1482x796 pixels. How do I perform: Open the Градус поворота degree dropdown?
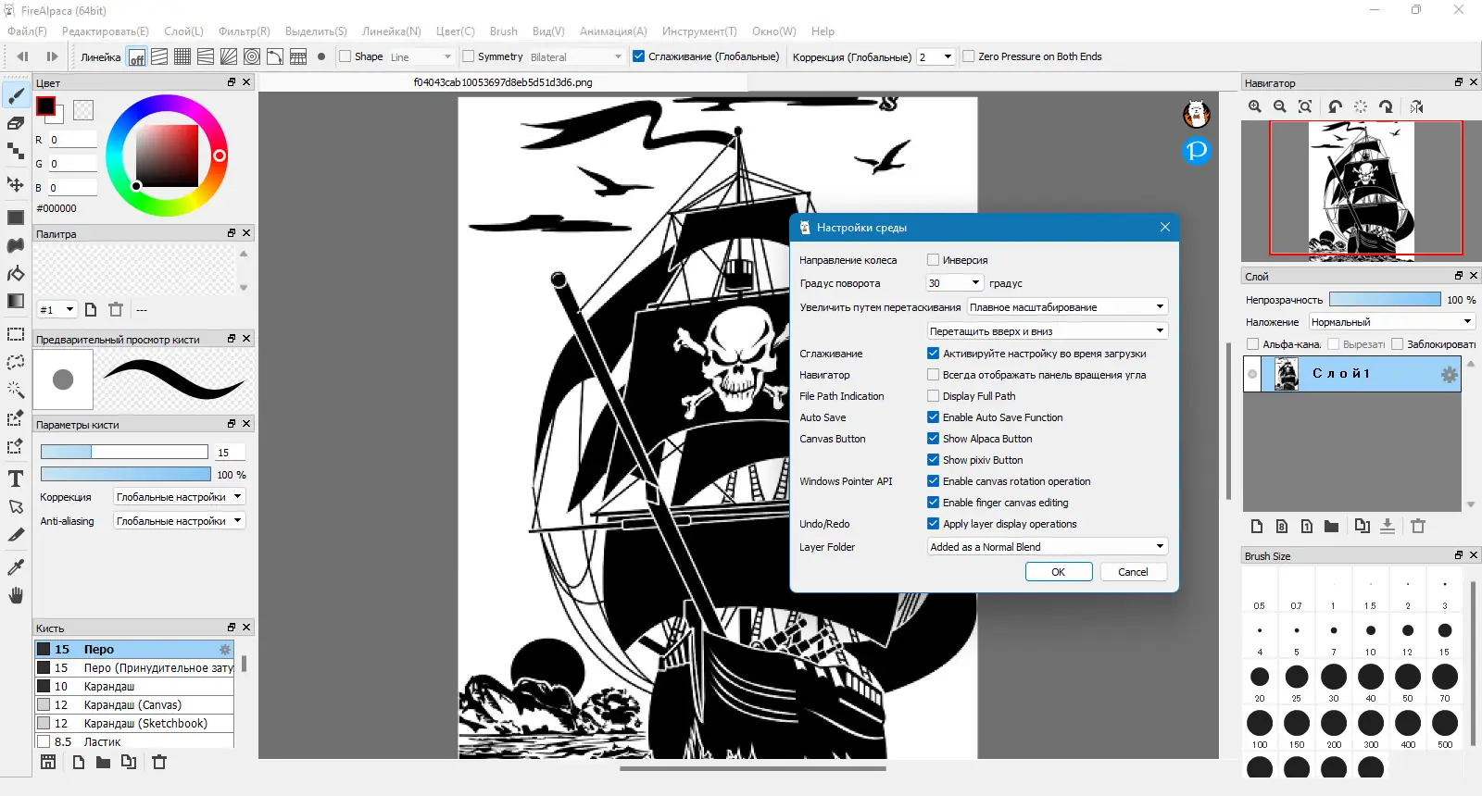(954, 283)
